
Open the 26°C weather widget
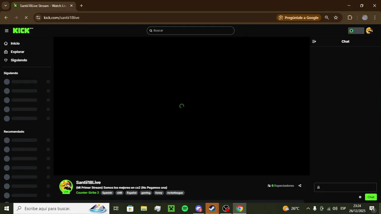click(291, 208)
